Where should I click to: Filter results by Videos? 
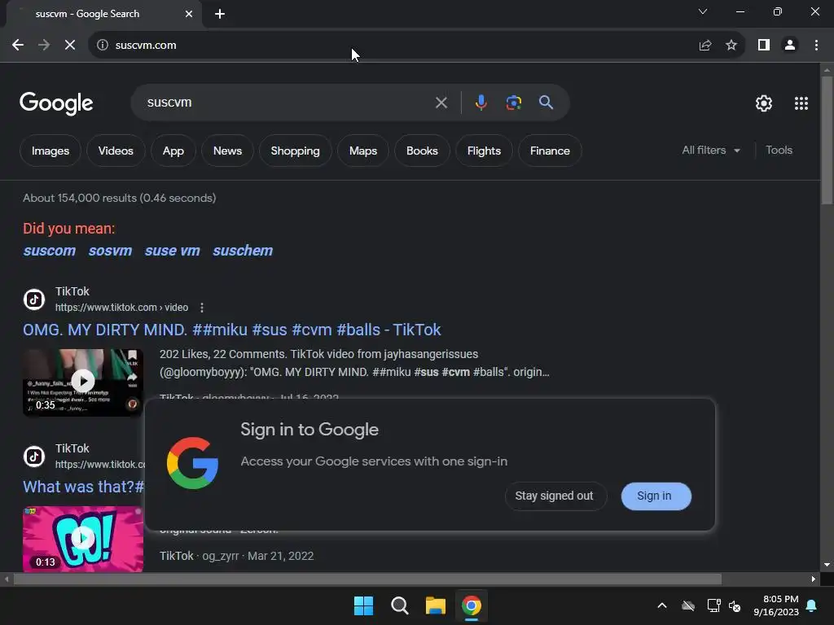pos(116,151)
